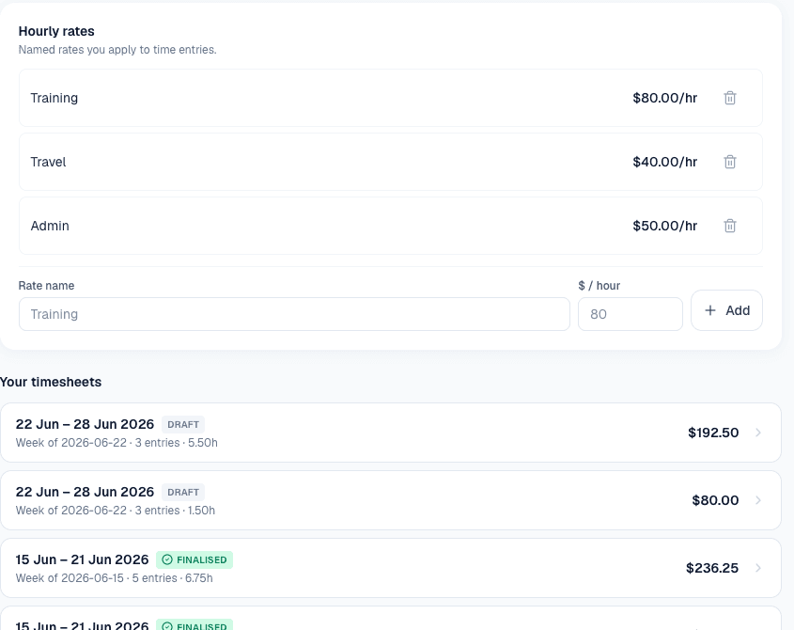Click the FINALISED badge on the 6.75h timesheet
This screenshot has height=630, width=794.
(195, 560)
